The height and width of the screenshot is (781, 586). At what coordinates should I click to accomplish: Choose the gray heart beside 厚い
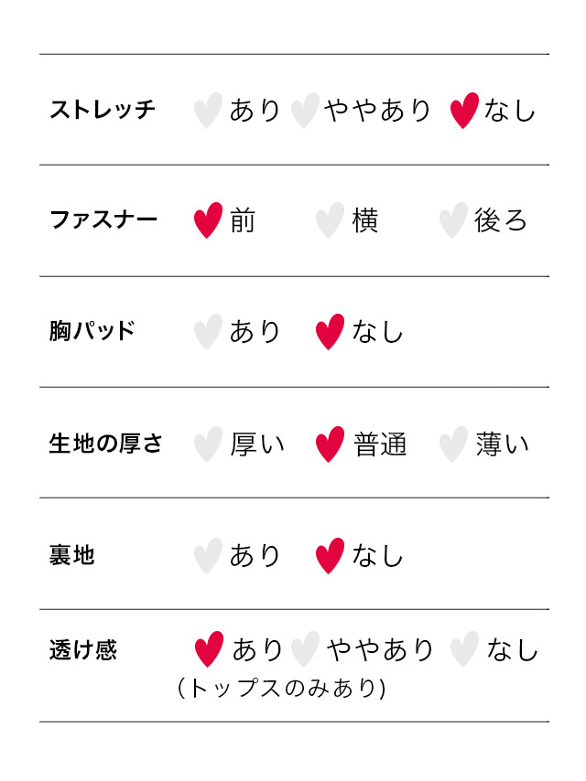pyautogui.click(x=208, y=444)
